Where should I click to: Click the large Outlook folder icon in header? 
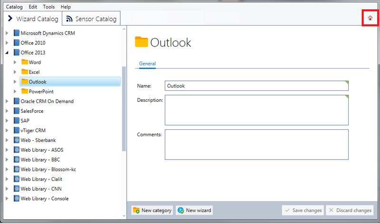[141, 42]
